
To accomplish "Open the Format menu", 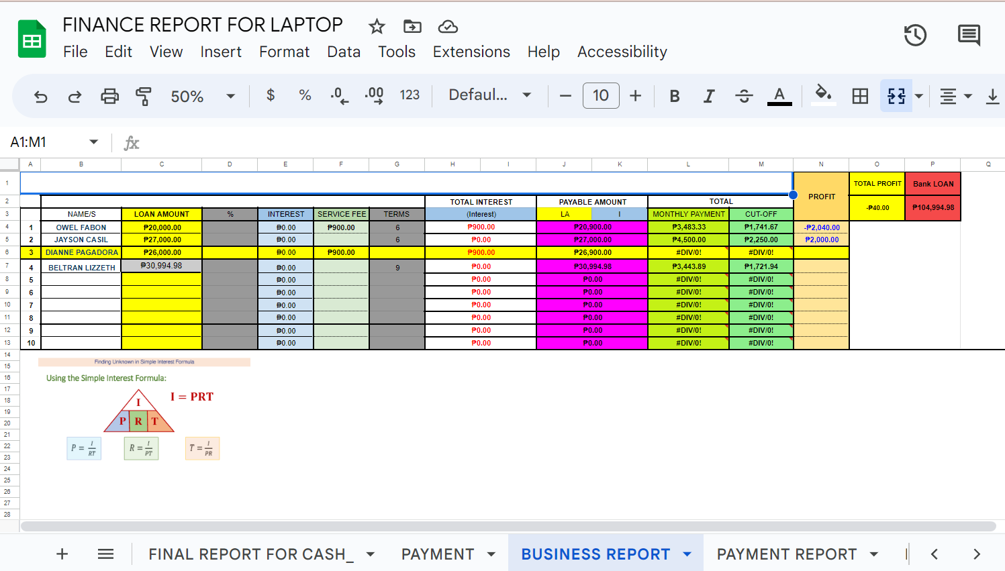I will [285, 52].
